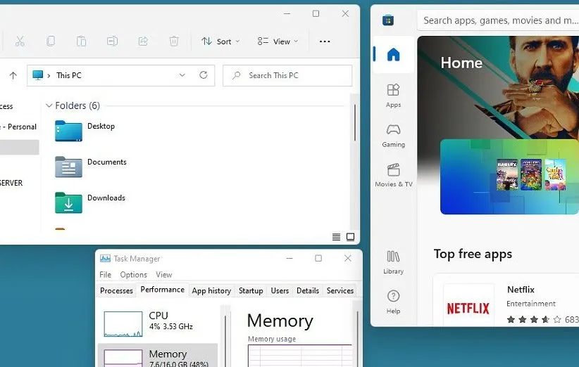Expand the address bar history dropdown
Image resolution: width=579 pixels, height=367 pixels.
click(182, 75)
